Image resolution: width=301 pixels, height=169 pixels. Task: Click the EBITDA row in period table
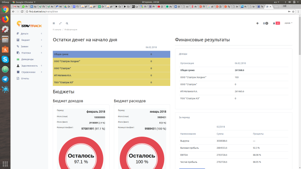(x=234, y=155)
